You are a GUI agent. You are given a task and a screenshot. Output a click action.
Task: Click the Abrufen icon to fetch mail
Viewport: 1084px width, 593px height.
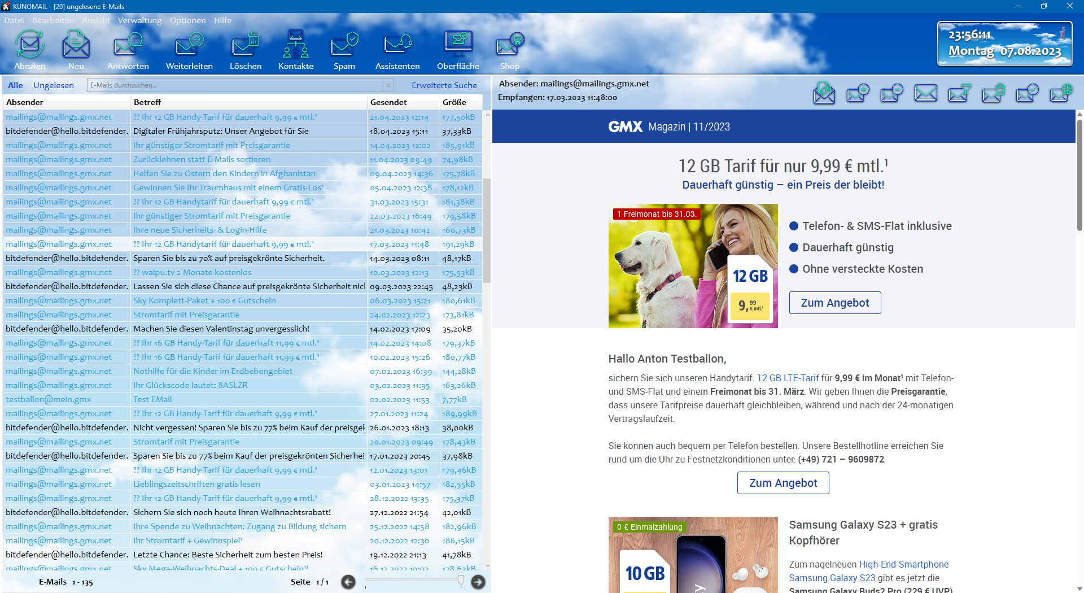29,45
